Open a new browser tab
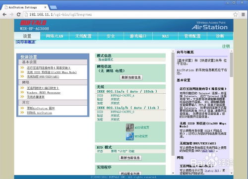The width and height of the screenshot is (248, 179). coord(53,7)
